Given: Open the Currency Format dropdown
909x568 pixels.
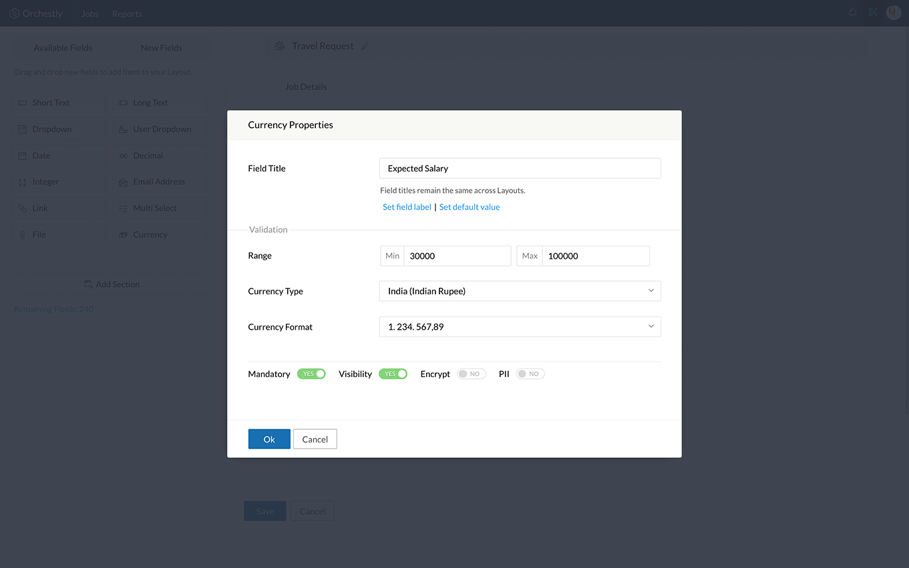Looking at the screenshot, I should coord(520,327).
